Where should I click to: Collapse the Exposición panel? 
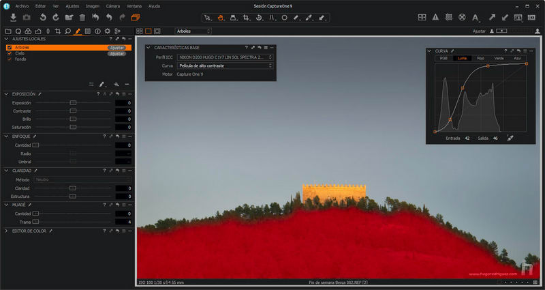[x=6, y=94]
